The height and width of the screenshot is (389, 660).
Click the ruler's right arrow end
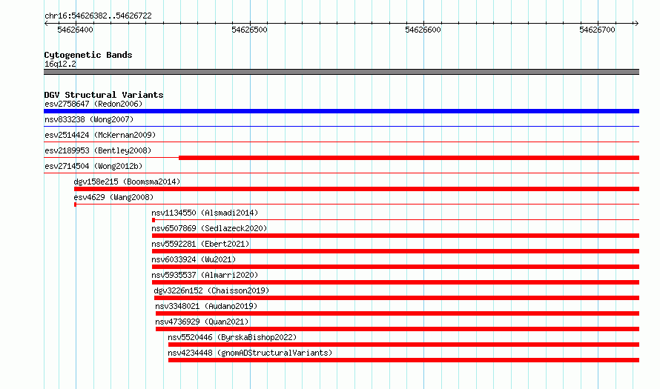[x=636, y=23]
